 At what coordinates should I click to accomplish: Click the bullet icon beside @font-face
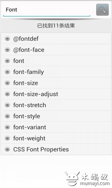point(7,50)
